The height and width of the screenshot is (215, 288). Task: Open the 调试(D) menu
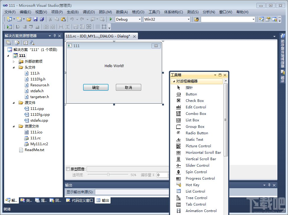(x=88, y=12)
